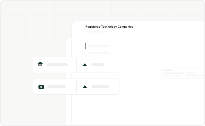Click the bank building icon

[x=40, y=64]
